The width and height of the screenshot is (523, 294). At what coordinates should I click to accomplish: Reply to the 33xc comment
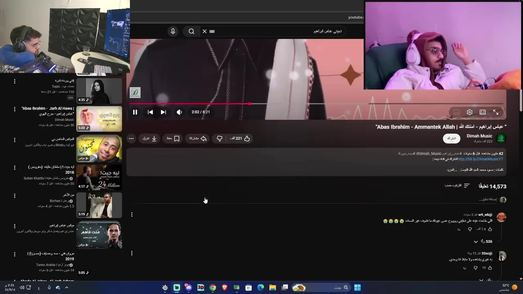465,268
